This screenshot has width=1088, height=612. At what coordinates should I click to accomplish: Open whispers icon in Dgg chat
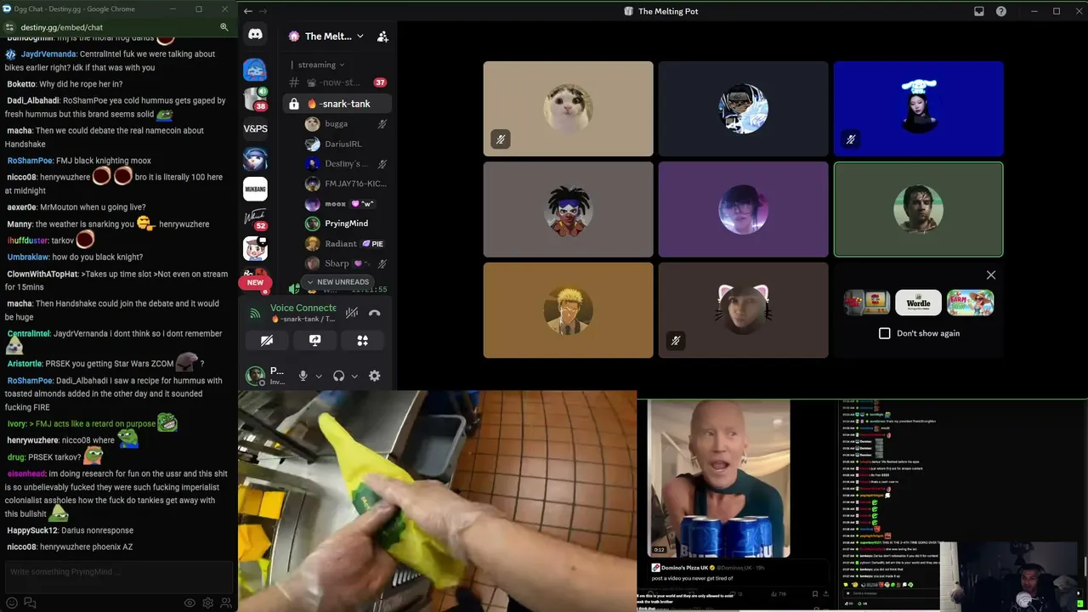coord(30,603)
